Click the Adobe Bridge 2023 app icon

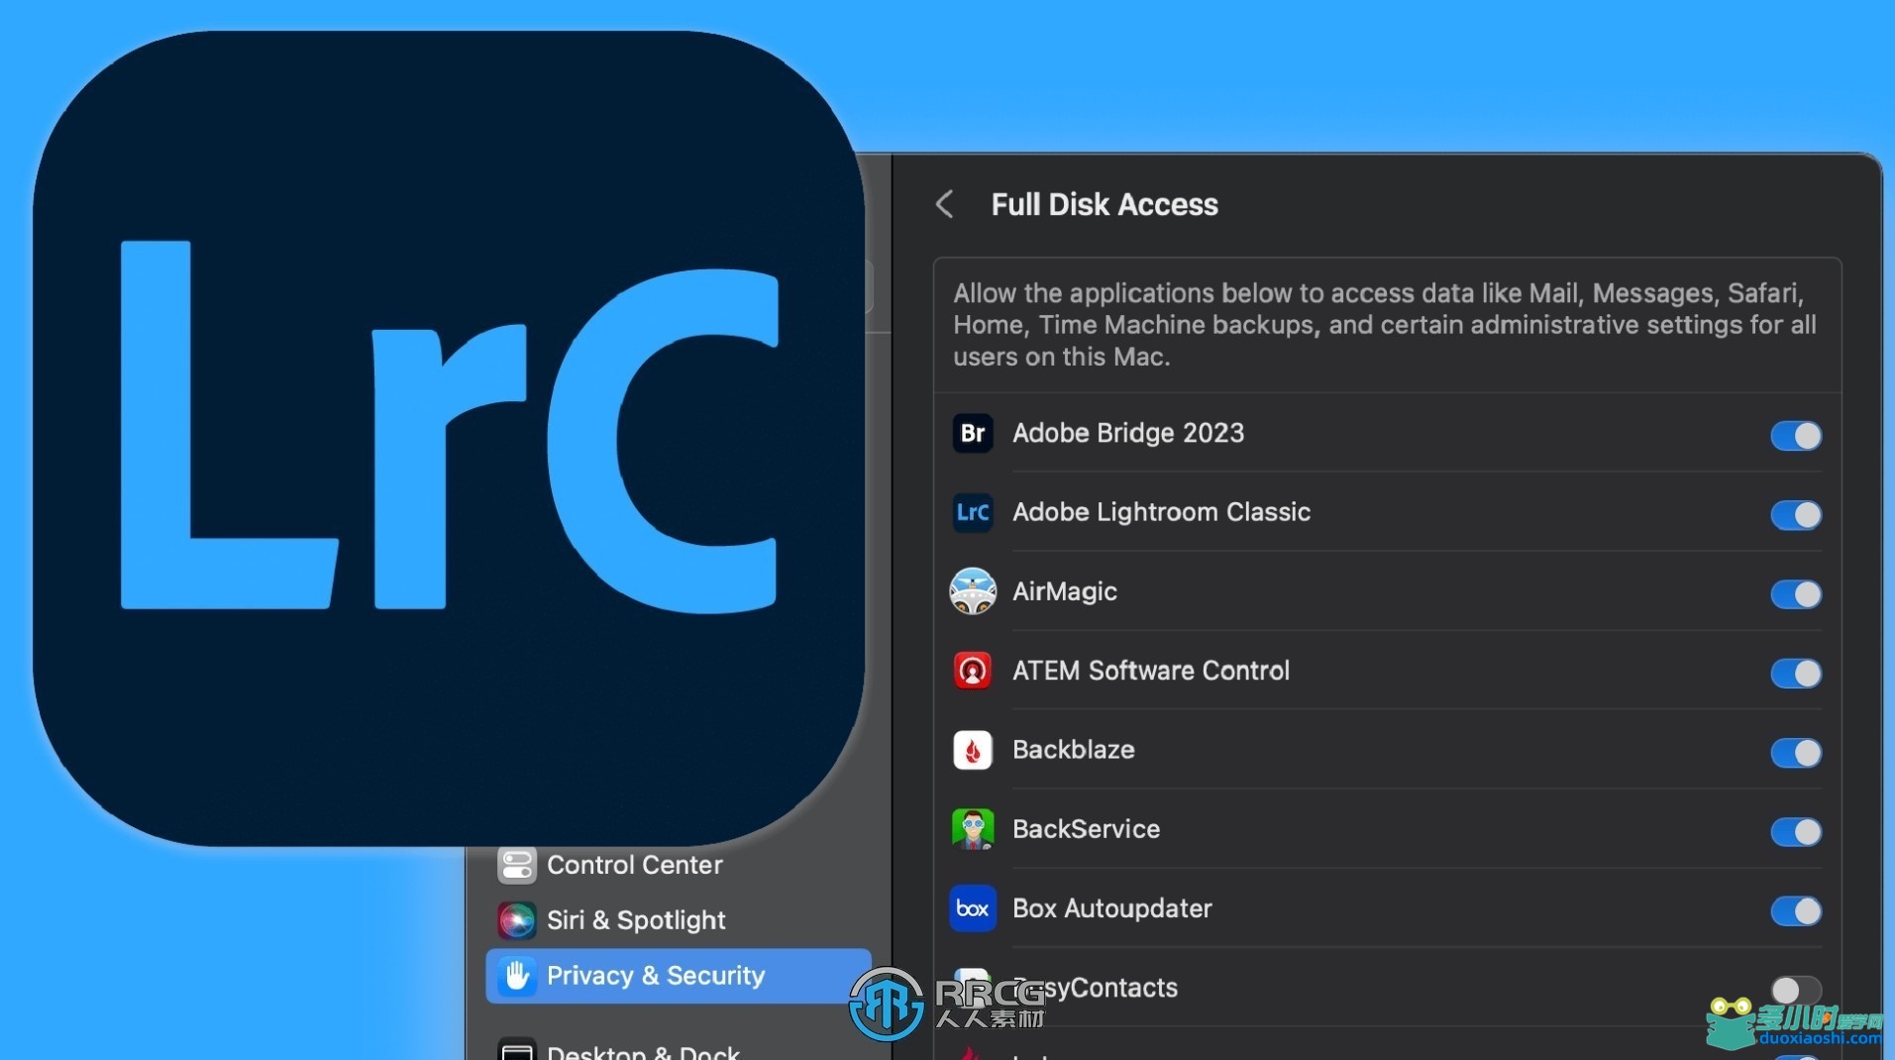pyautogui.click(x=972, y=433)
